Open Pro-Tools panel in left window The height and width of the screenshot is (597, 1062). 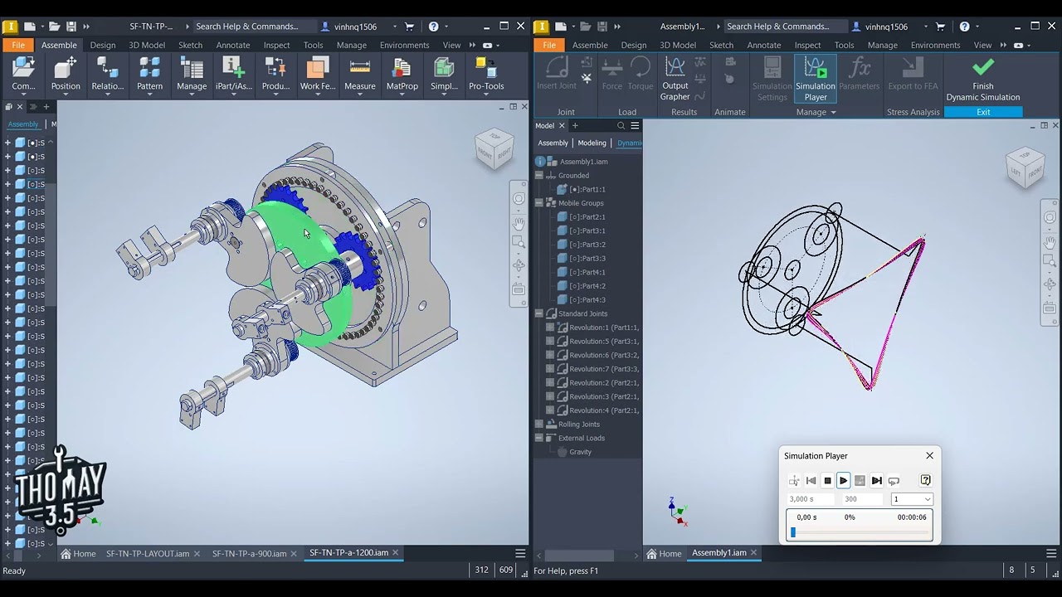tap(486, 75)
